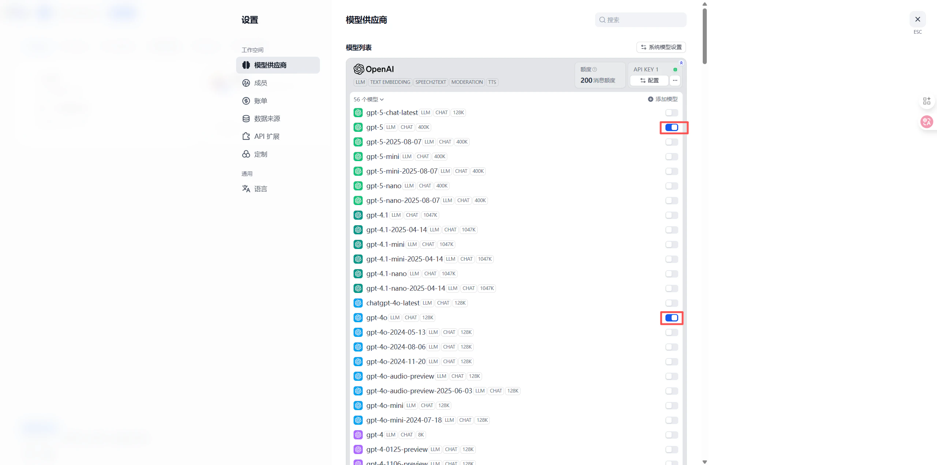Viewport: 937px width, 465px height.
Task: Switch on the gpt-4o-mini toggle
Action: (672, 406)
